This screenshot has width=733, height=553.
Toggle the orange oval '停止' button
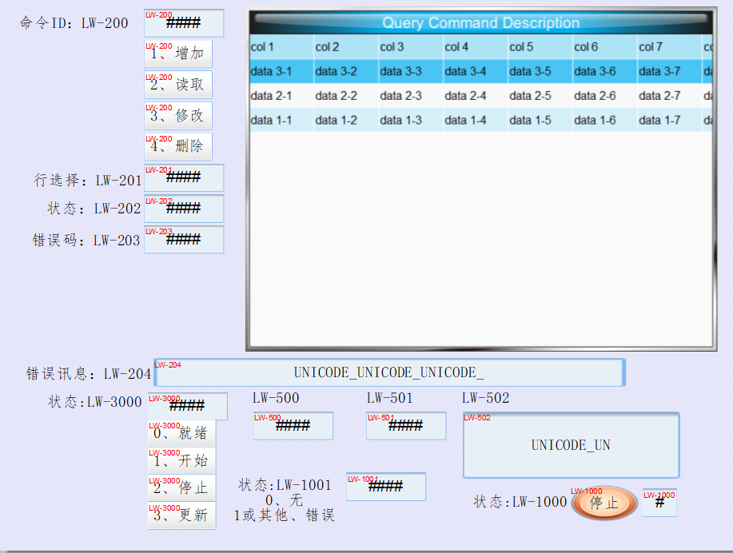(x=604, y=503)
